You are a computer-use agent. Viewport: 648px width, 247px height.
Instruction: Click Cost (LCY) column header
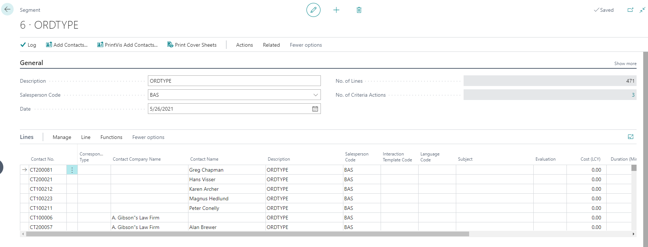(x=590, y=159)
